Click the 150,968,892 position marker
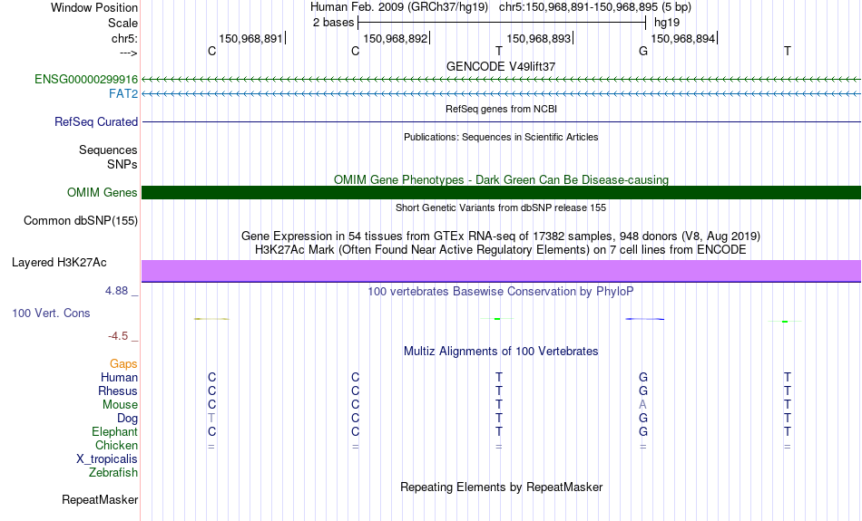Screen dimensions: 862x521 (396, 38)
